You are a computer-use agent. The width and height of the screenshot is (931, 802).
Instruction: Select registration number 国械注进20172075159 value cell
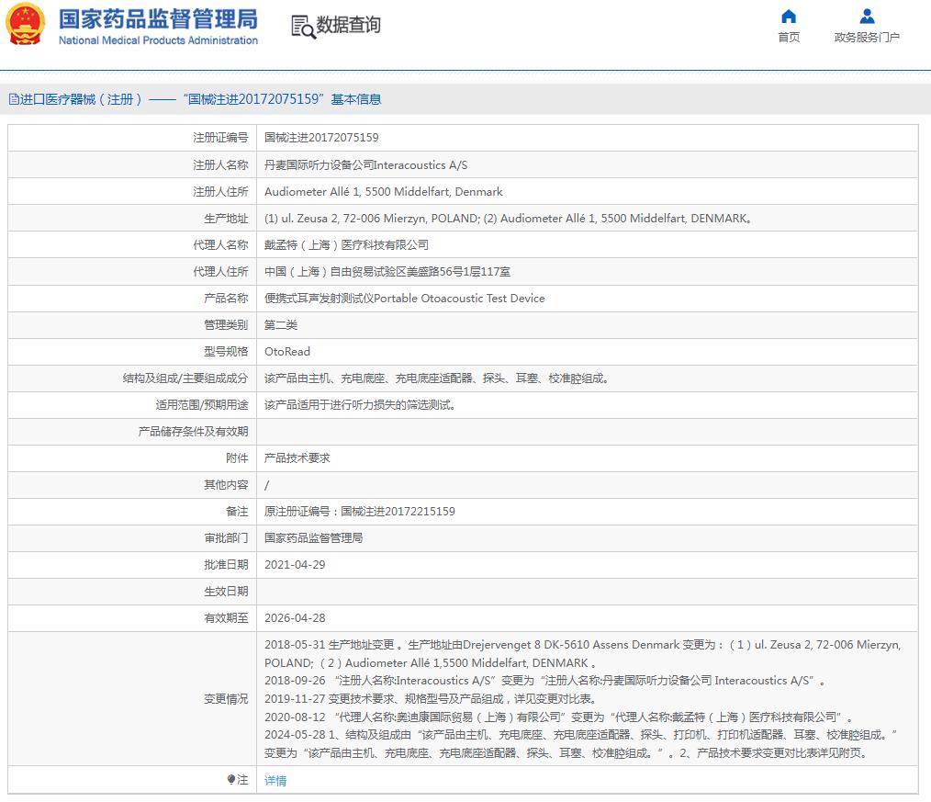[x=321, y=138]
